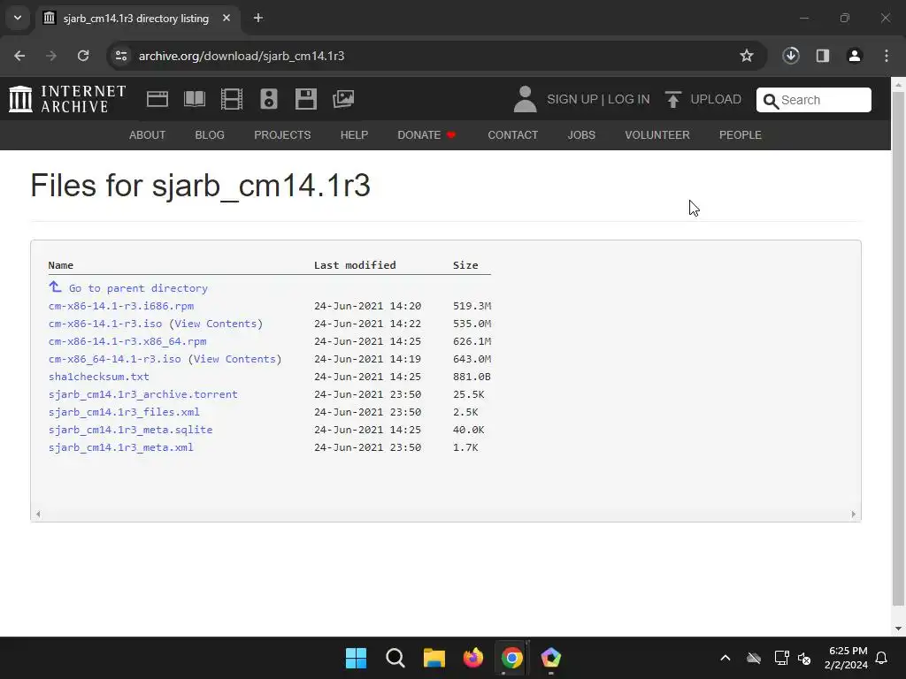906x679 pixels.
Task: Open the PEOPLE menu item
Action: coord(741,135)
